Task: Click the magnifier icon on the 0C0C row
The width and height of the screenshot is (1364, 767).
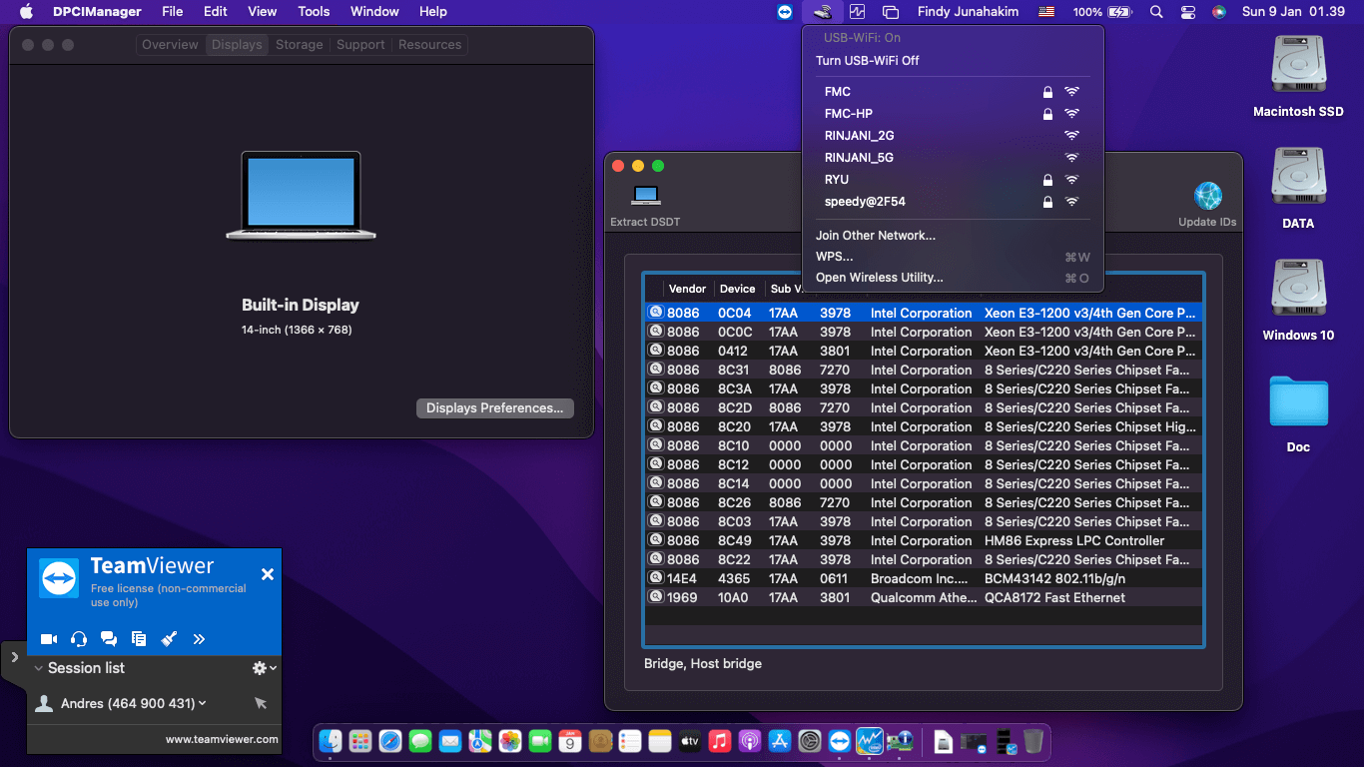Action: [656, 332]
